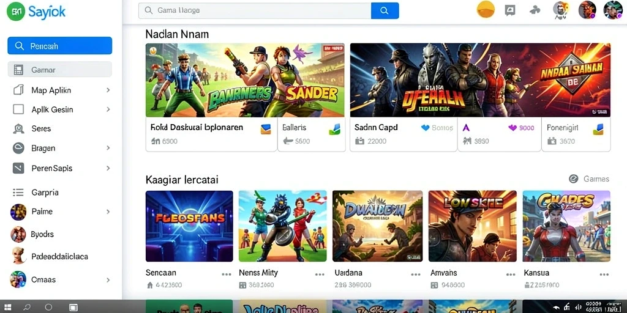Expand the Bragen sidebar chevron
Image resolution: width=627 pixels, height=313 pixels.
click(108, 148)
